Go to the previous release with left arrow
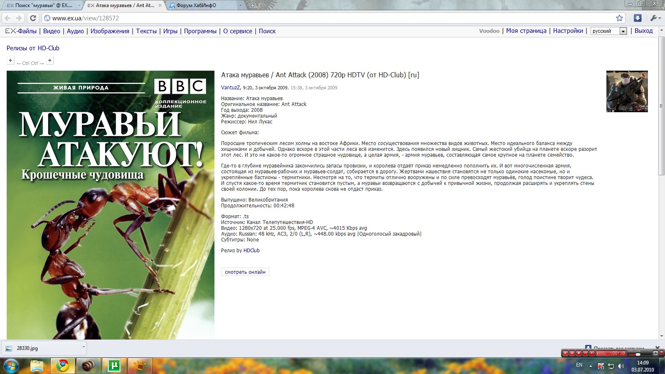Screen dimensions: 665x374 [x=11, y=61]
